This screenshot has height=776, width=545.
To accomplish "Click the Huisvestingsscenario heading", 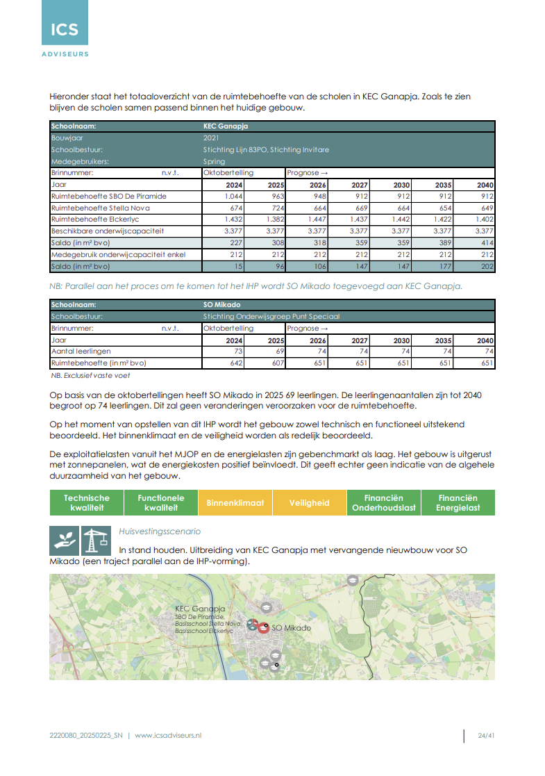I will tap(160, 531).
